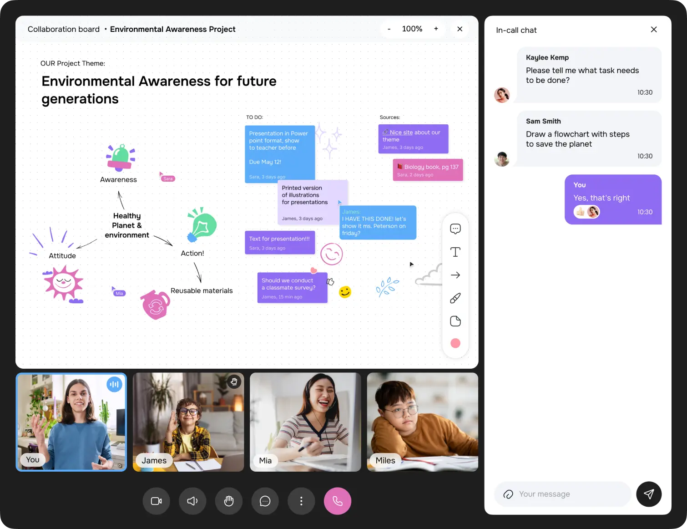Pick the sticky note tool
This screenshot has width=687, height=529.
click(455, 321)
